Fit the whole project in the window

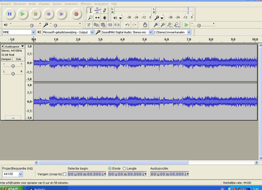click(x=177, y=25)
